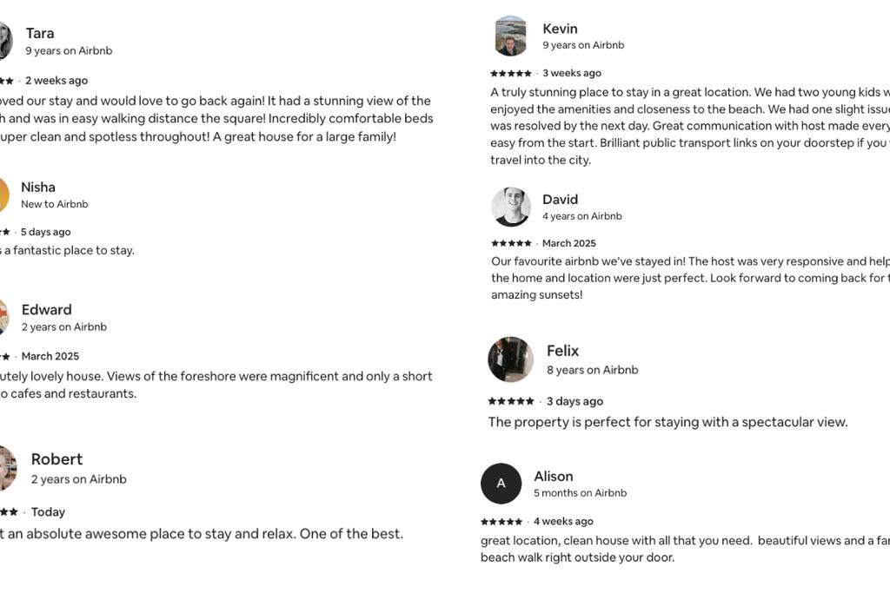
Task: Select Alison's letter A avatar
Action: [501, 484]
